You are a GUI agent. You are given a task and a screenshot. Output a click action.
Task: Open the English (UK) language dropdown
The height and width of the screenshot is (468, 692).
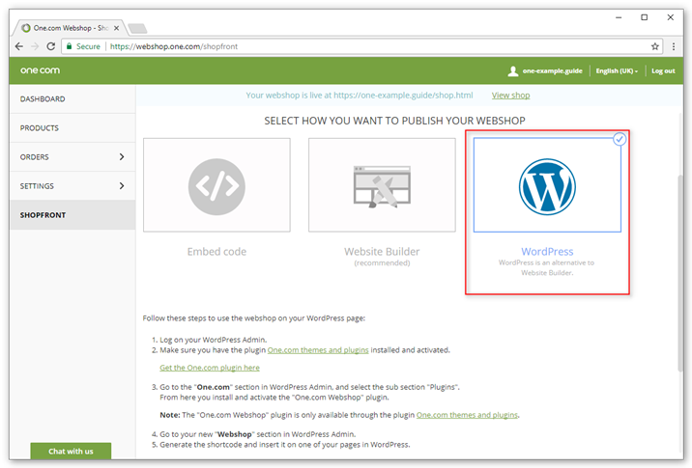(617, 71)
